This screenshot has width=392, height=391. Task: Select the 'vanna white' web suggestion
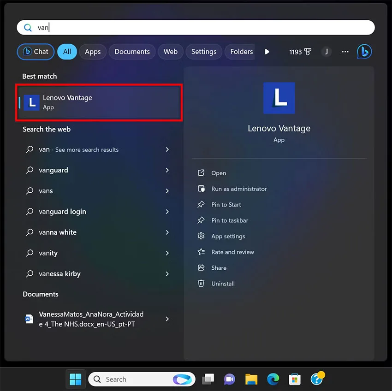click(x=99, y=232)
